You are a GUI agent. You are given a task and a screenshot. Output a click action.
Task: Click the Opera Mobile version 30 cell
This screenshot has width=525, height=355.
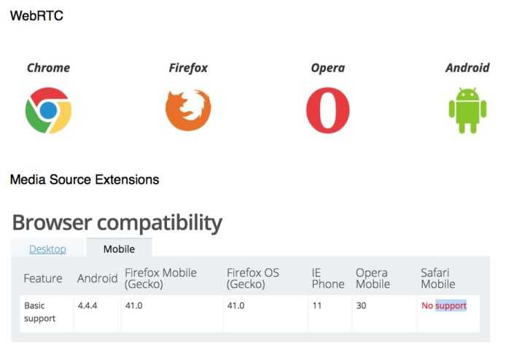tap(384, 314)
